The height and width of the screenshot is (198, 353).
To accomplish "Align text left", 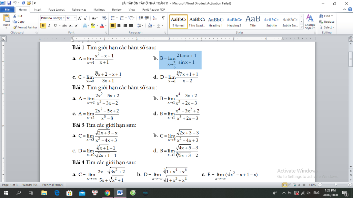I will tap(113, 25).
